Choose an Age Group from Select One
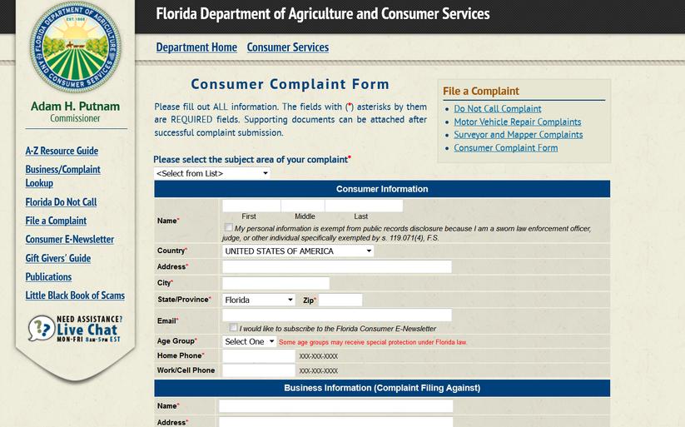Viewport: 685px width, 427px height. (x=249, y=341)
